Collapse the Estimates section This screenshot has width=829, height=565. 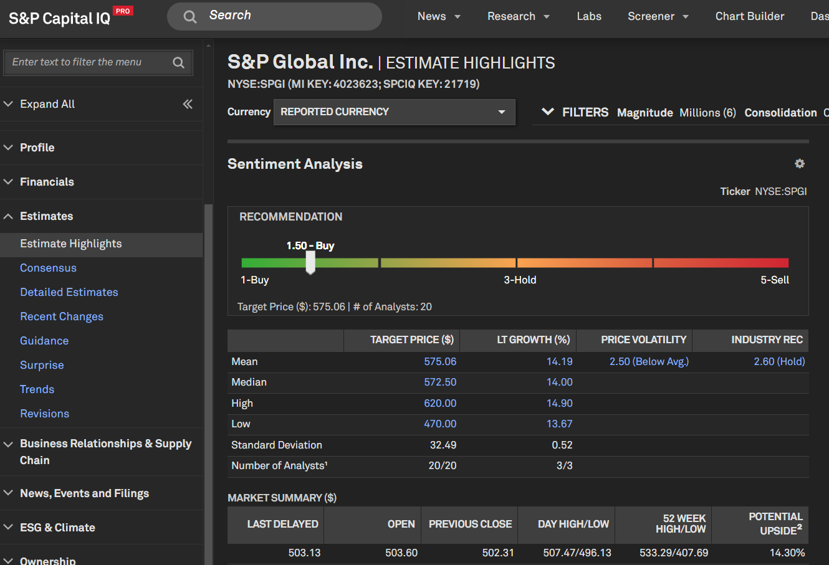click(x=46, y=216)
